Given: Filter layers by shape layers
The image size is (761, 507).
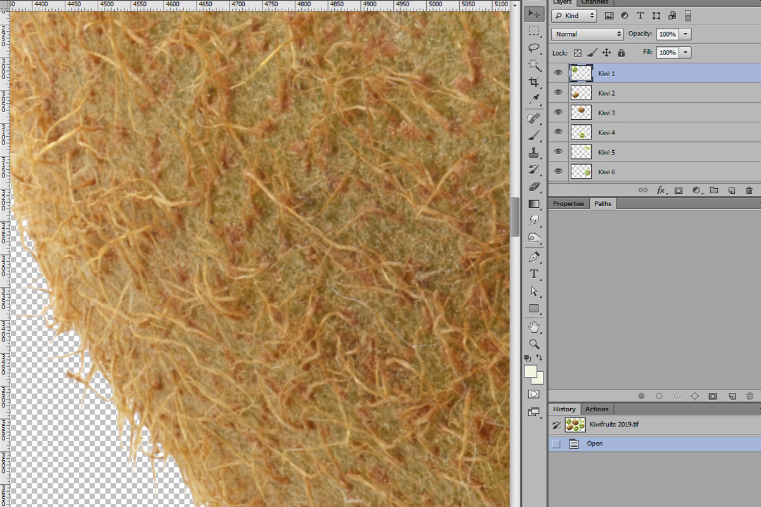Looking at the screenshot, I should pos(656,16).
